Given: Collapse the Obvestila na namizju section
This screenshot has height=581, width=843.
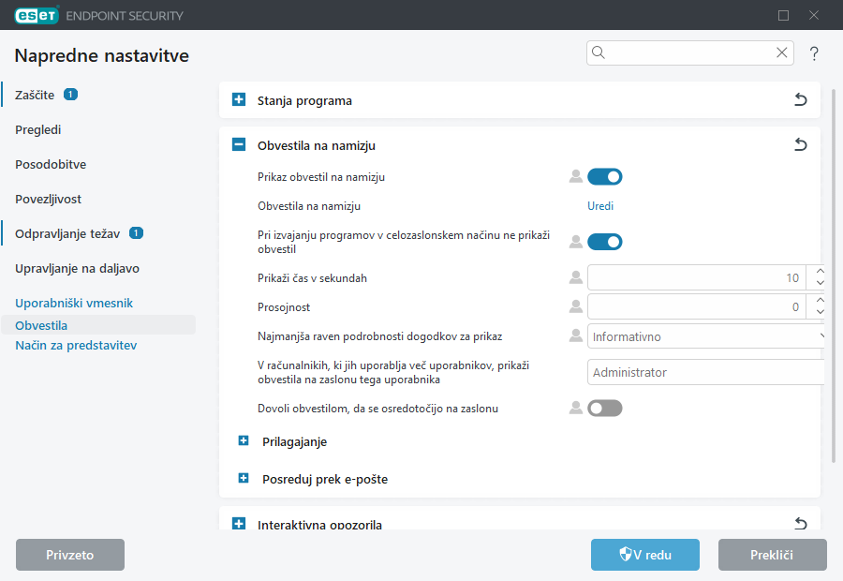Looking at the screenshot, I should (x=239, y=145).
